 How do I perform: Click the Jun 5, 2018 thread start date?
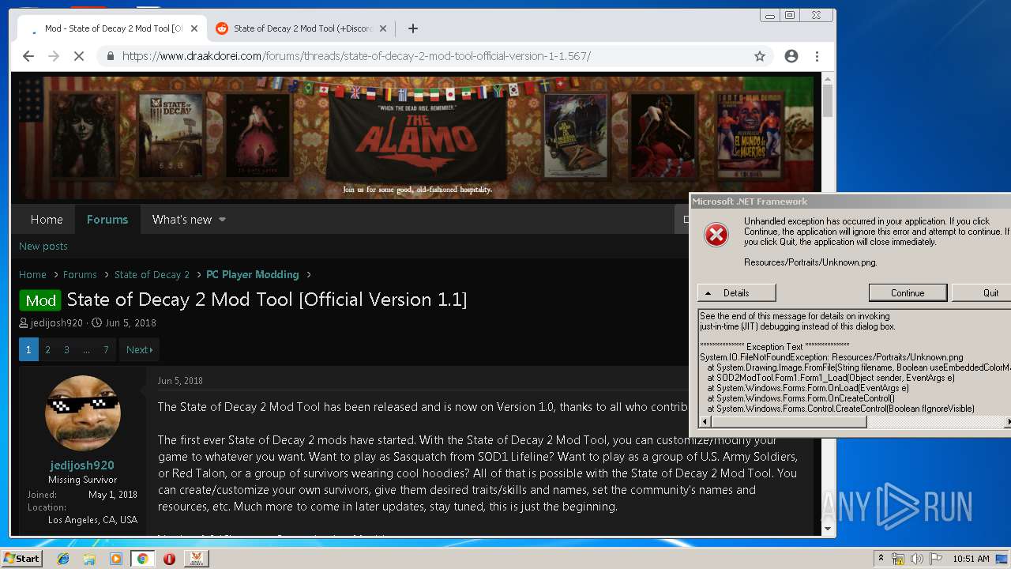pyautogui.click(x=130, y=322)
